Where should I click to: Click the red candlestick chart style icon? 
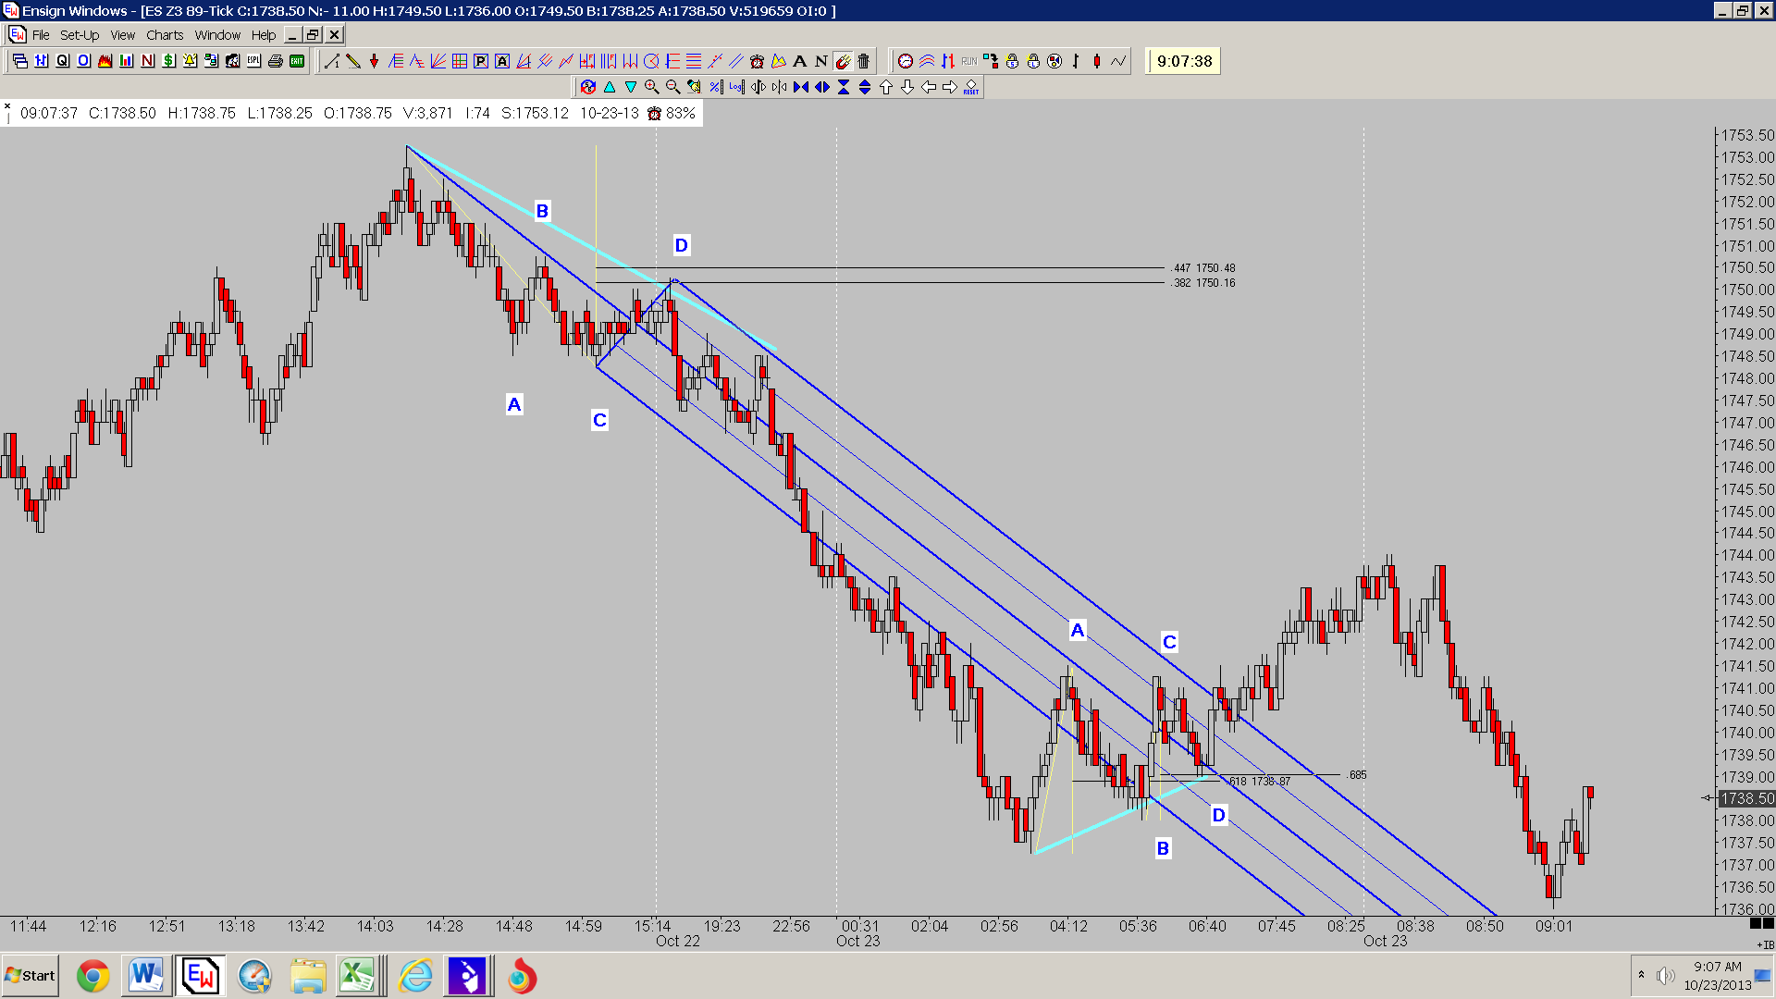[x=1097, y=61]
